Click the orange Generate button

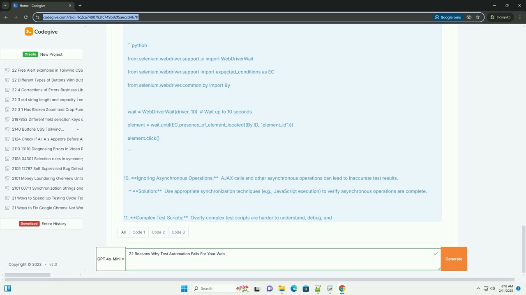(x=454, y=259)
